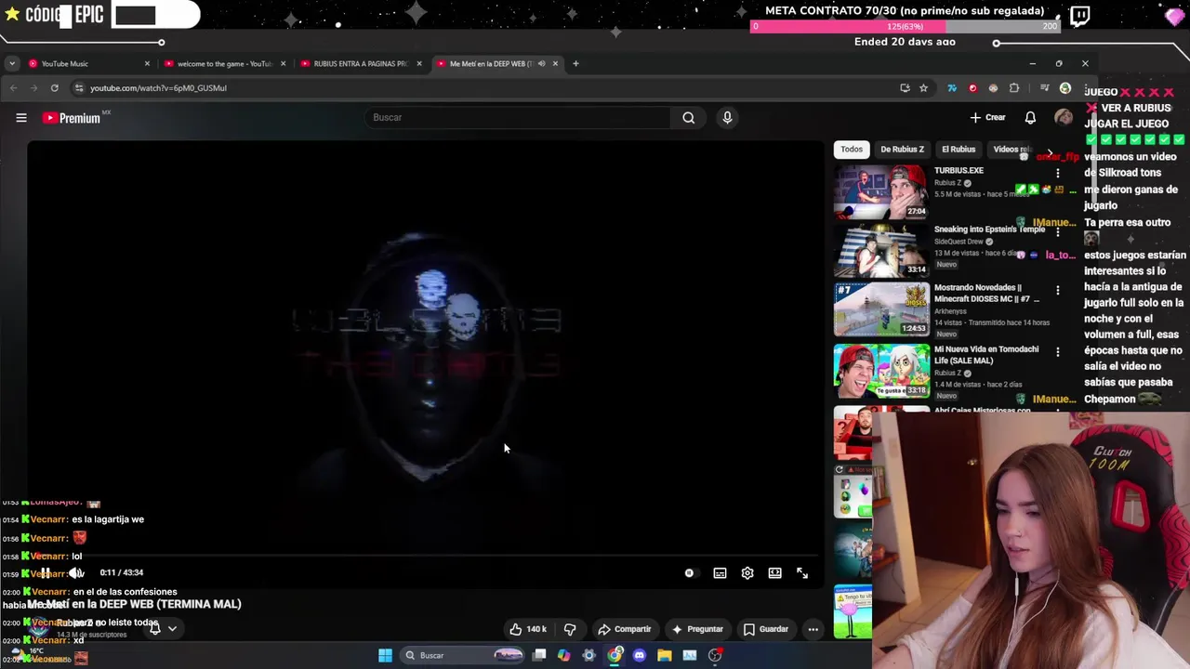Click the YouTube Premium logo
Image resolution: width=1190 pixels, height=669 pixels.
coord(72,118)
